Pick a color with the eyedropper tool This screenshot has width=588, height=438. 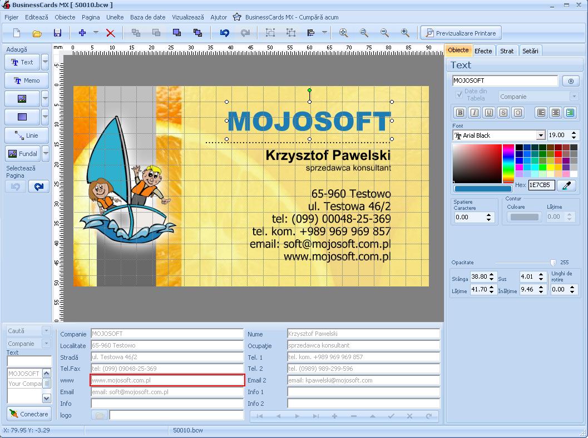click(567, 185)
